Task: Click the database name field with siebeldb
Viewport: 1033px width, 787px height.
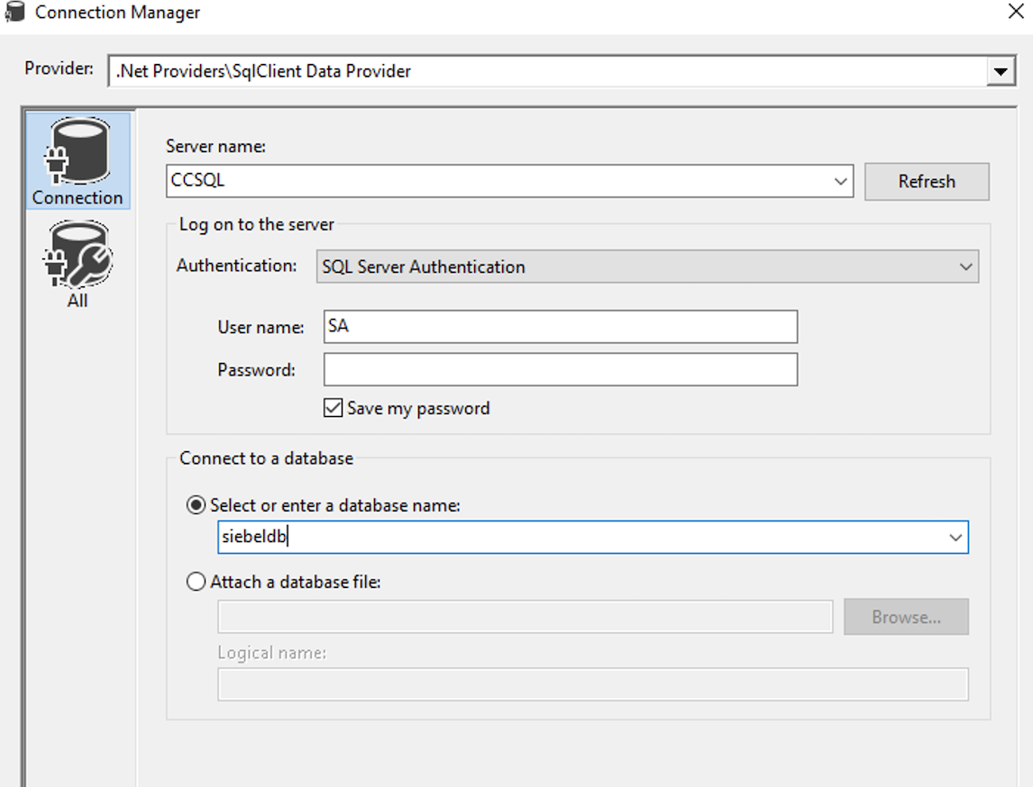Action: pyautogui.click(x=577, y=538)
